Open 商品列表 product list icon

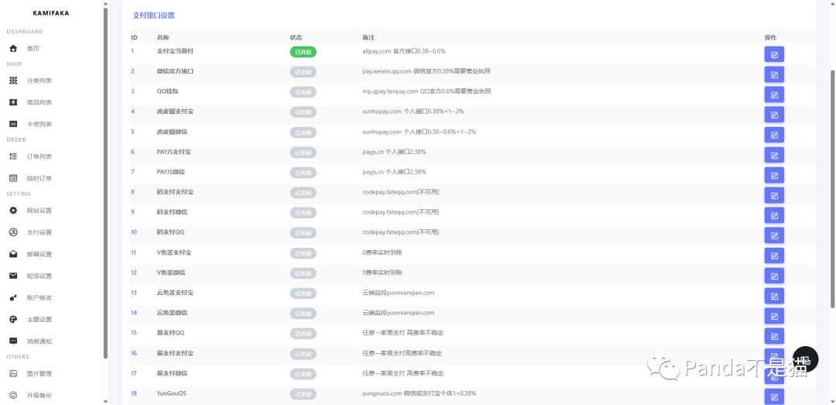(14, 102)
